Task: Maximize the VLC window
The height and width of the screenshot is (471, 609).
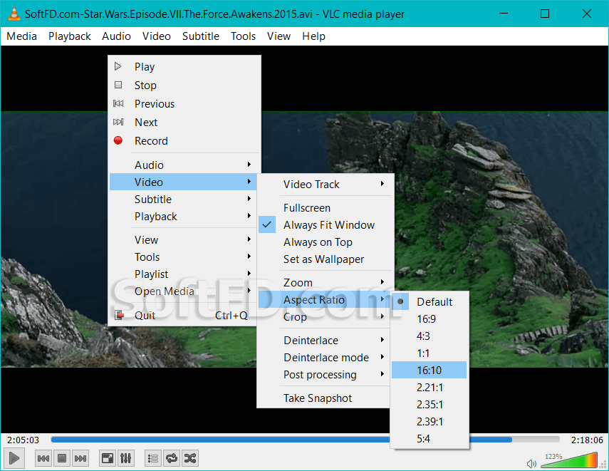Action: [545, 14]
